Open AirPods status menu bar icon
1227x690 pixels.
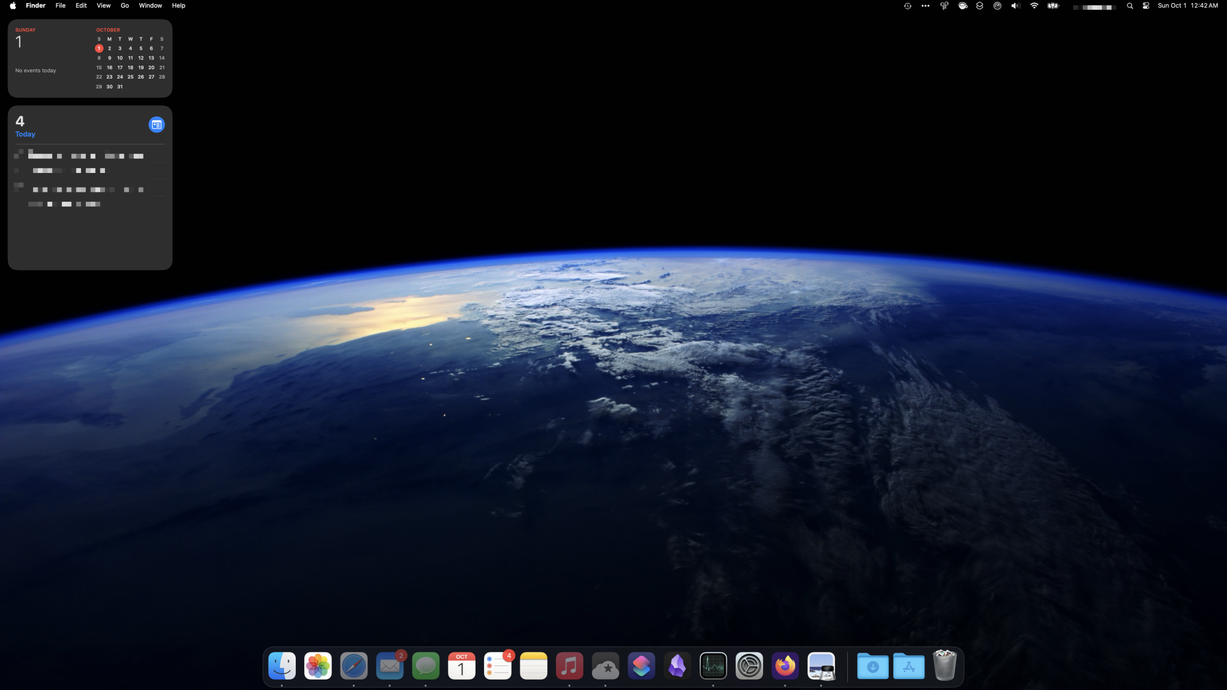[x=944, y=6]
